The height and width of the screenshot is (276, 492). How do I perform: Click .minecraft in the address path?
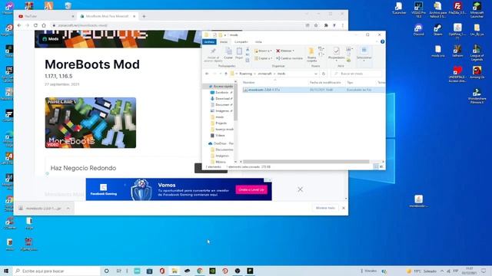[x=264, y=74]
